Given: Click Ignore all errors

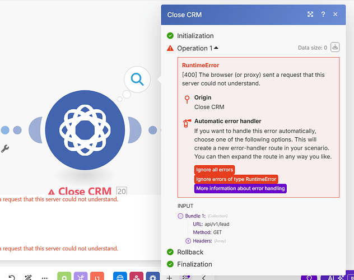Looking at the screenshot, I should tap(215, 170).
